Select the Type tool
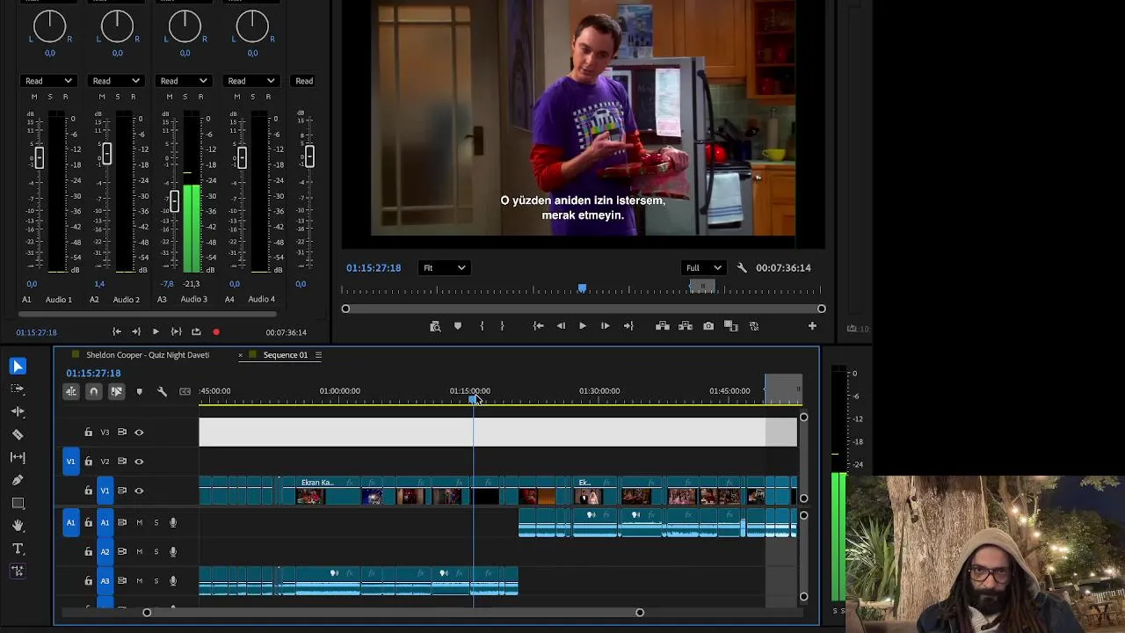 (18, 549)
